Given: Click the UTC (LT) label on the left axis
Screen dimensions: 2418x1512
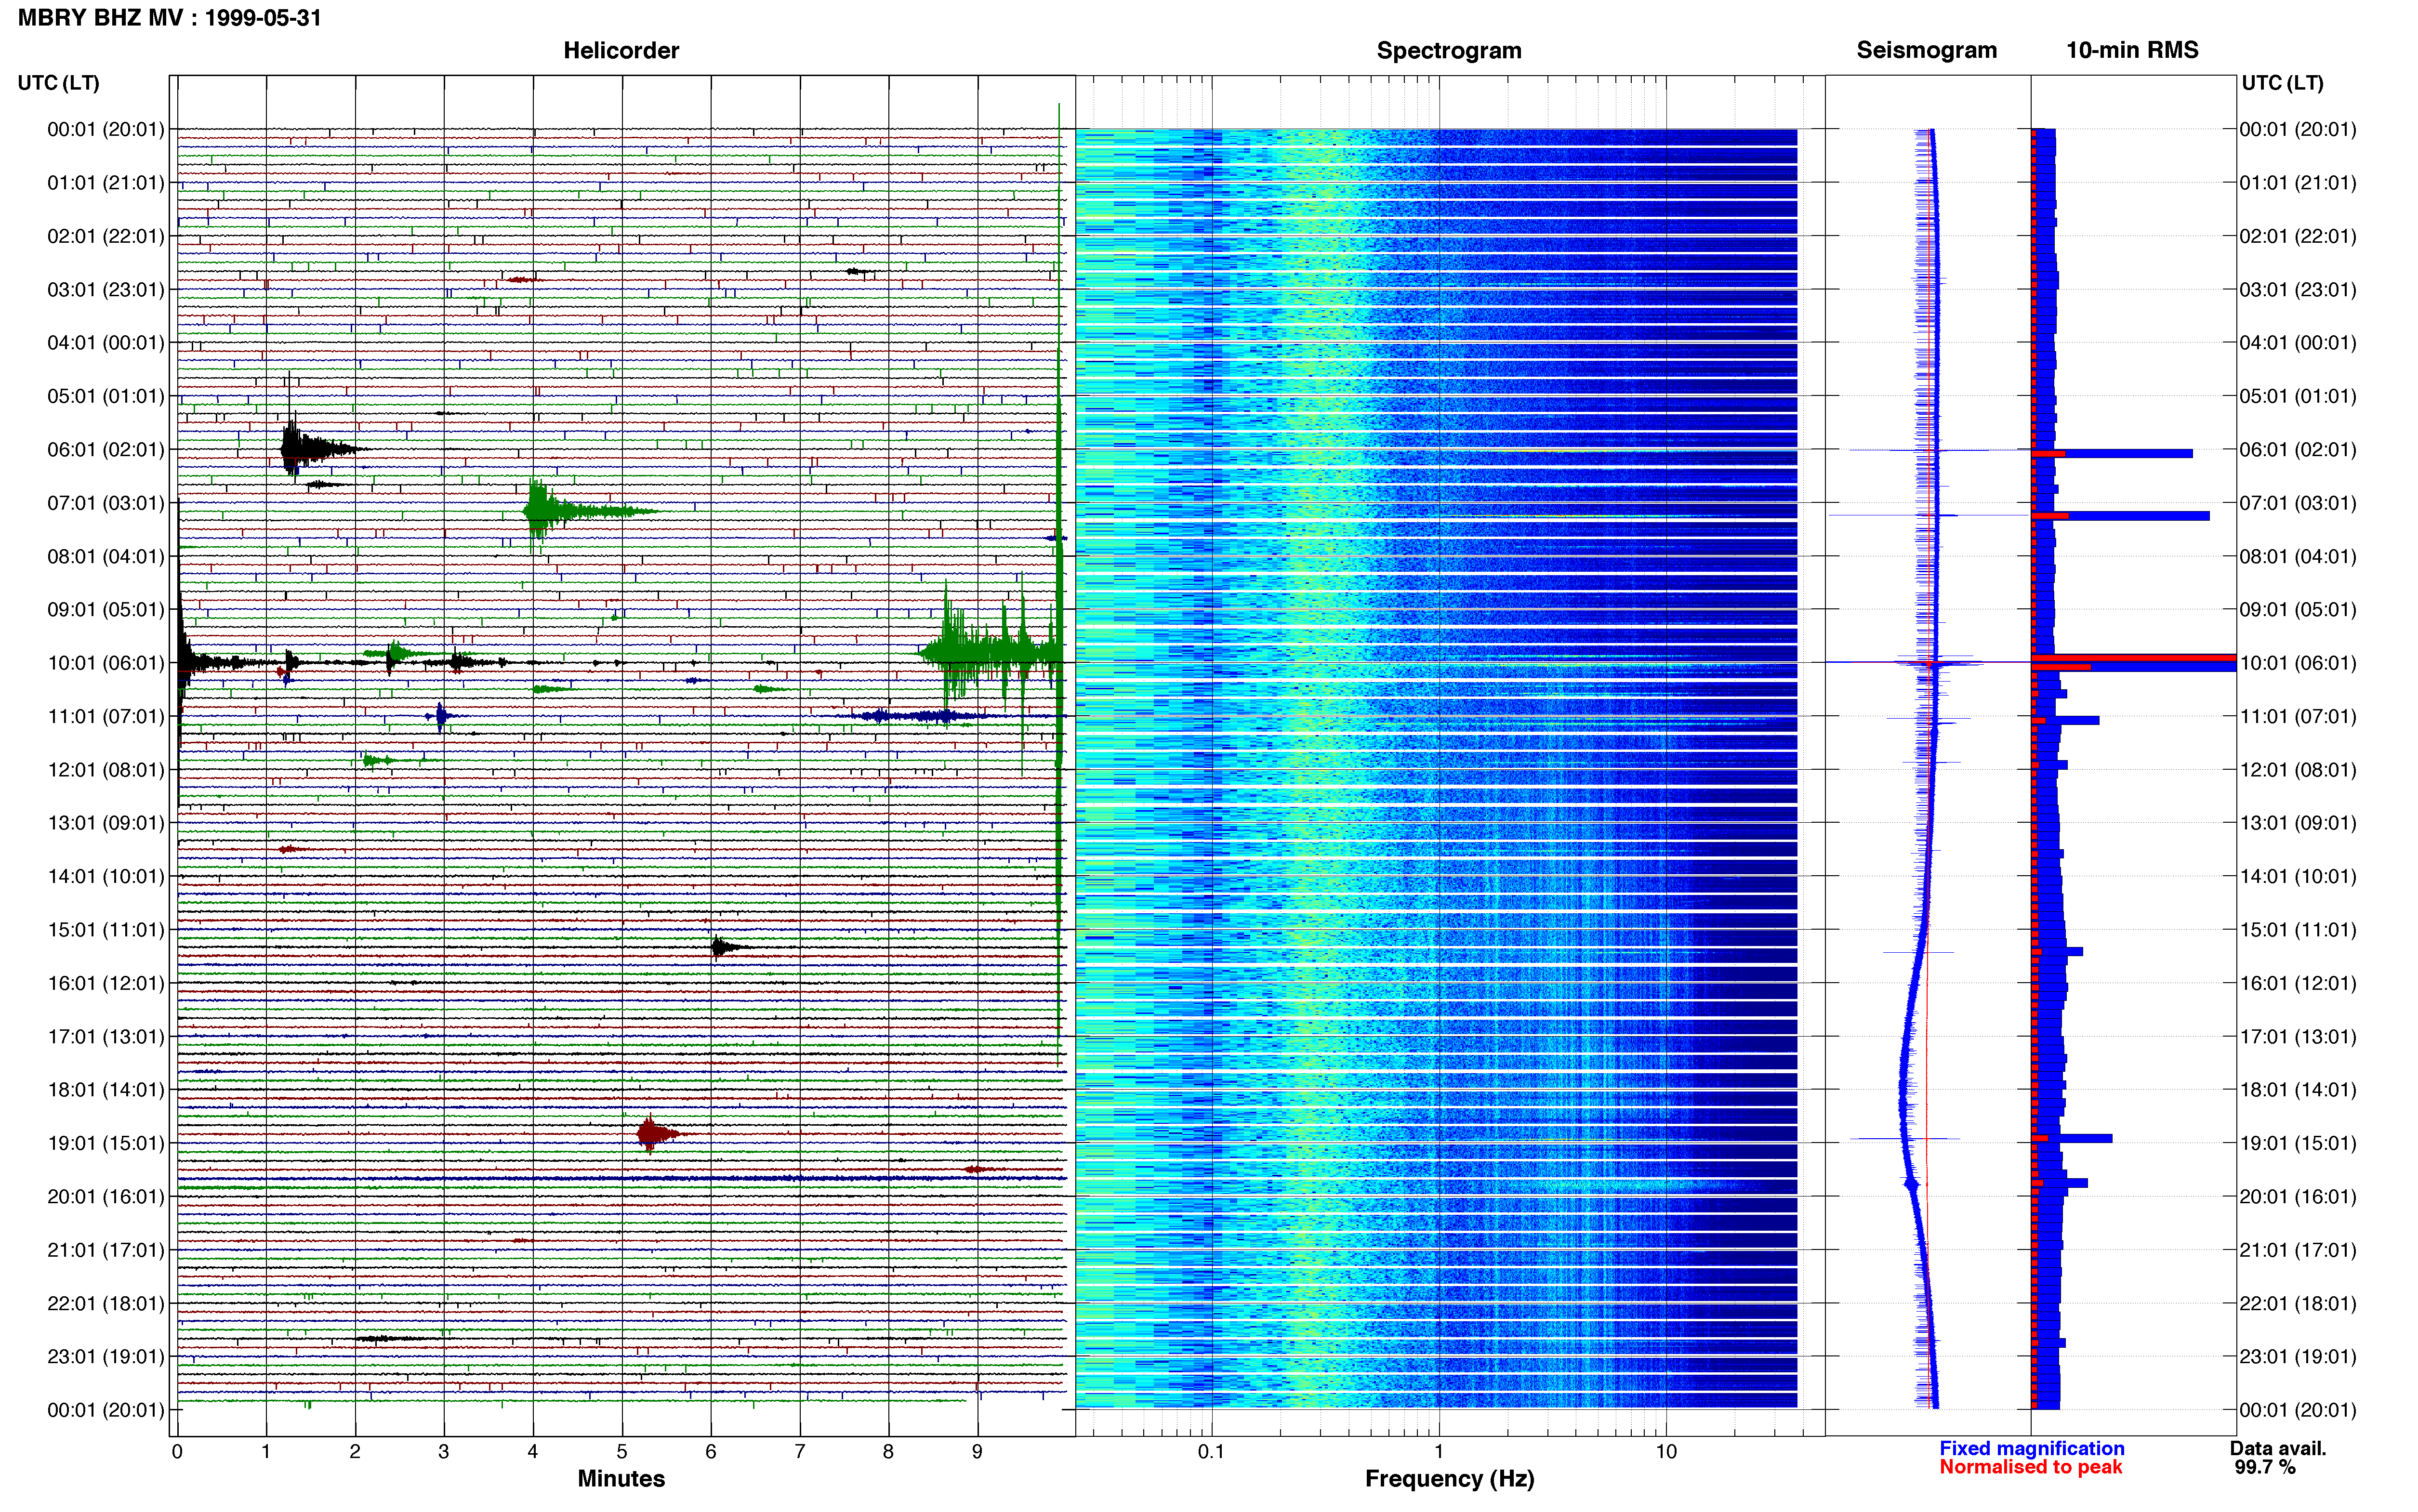Looking at the screenshot, I should coord(59,83).
